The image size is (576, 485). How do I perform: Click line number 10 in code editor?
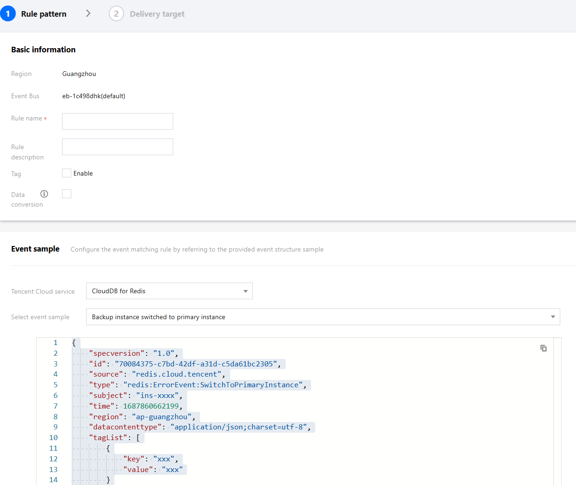pyautogui.click(x=54, y=438)
